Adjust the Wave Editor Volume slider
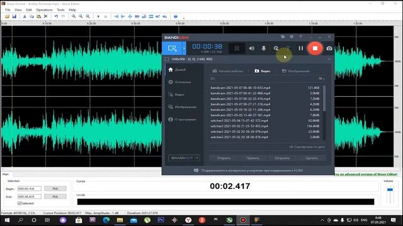Image resolution: width=403 pixels, height=226 pixels. (x=390, y=190)
